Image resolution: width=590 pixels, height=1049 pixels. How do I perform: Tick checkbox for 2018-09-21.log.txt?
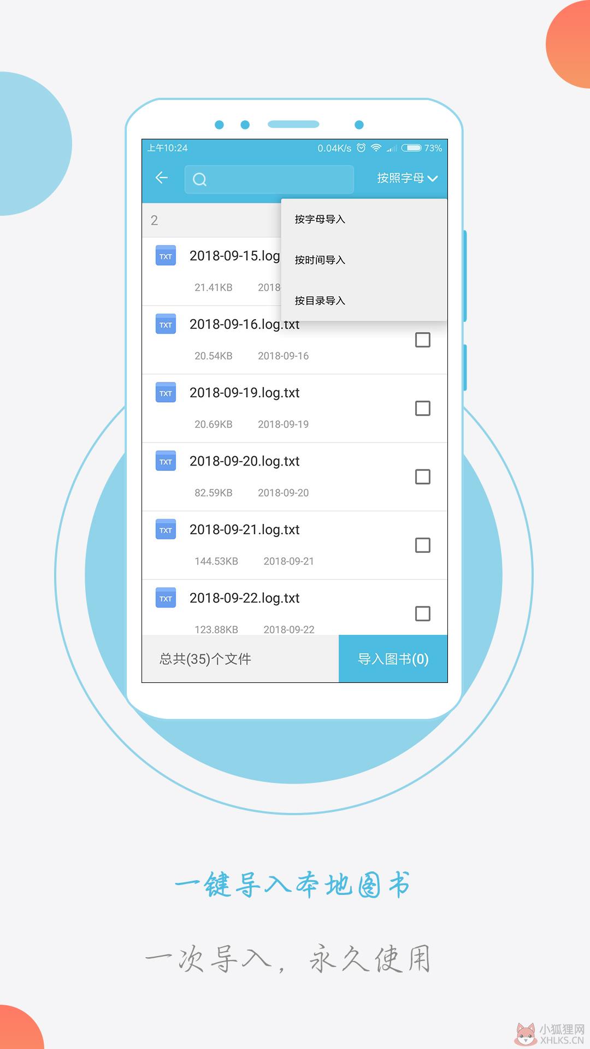(423, 545)
